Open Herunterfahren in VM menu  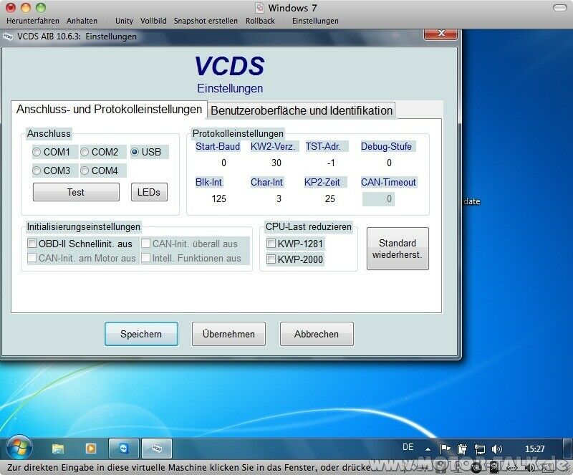click(33, 21)
